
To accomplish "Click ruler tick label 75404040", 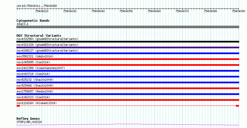I will tap(98, 11).
